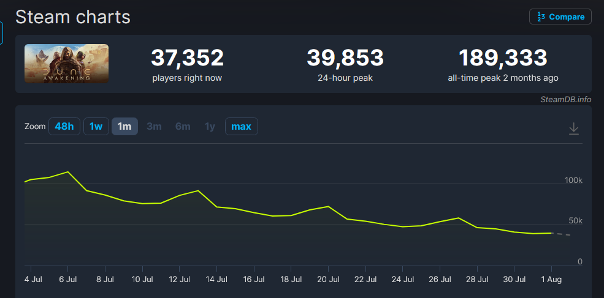Screen dimensions: 604x298
Task: Click the 20 Jul axis label
Action: click(x=328, y=280)
